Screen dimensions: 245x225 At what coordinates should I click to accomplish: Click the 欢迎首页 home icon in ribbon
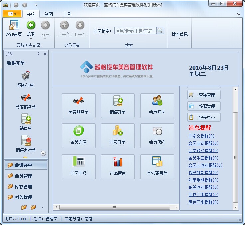click(x=14, y=28)
